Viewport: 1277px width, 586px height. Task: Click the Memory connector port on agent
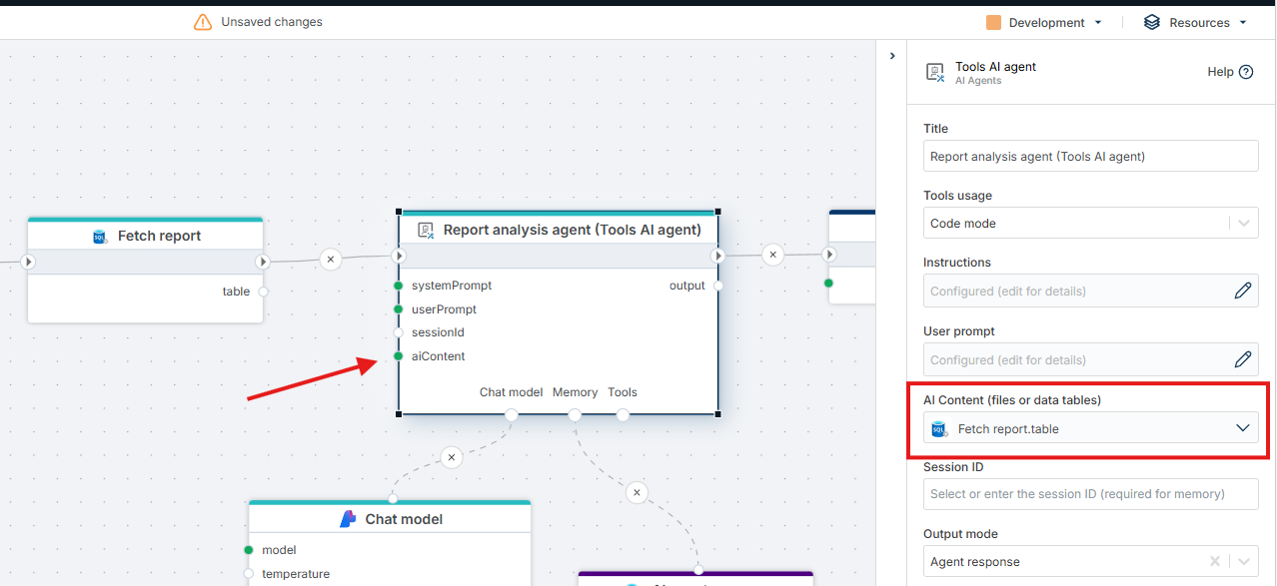pyautogui.click(x=575, y=414)
